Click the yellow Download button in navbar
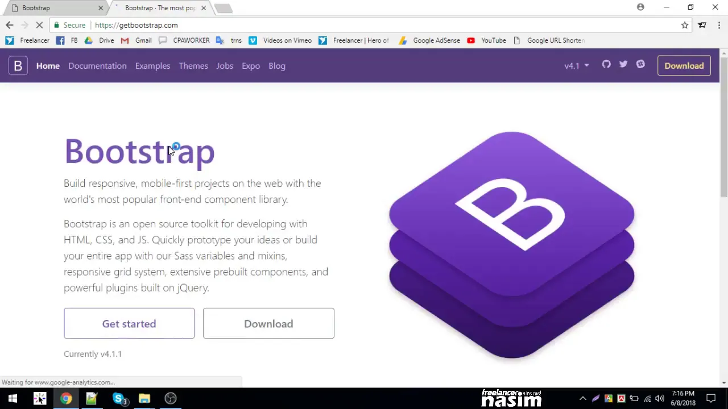728x409 pixels. (684, 66)
